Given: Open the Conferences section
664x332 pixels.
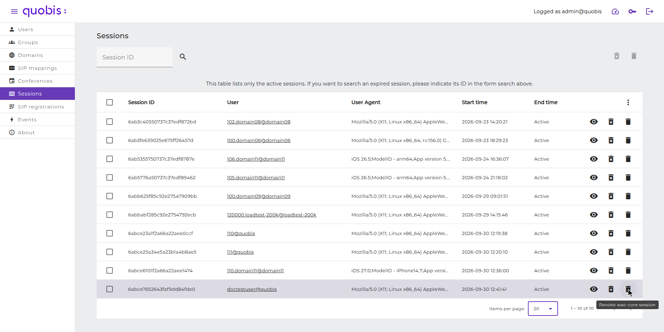Looking at the screenshot, I should tap(38, 81).
